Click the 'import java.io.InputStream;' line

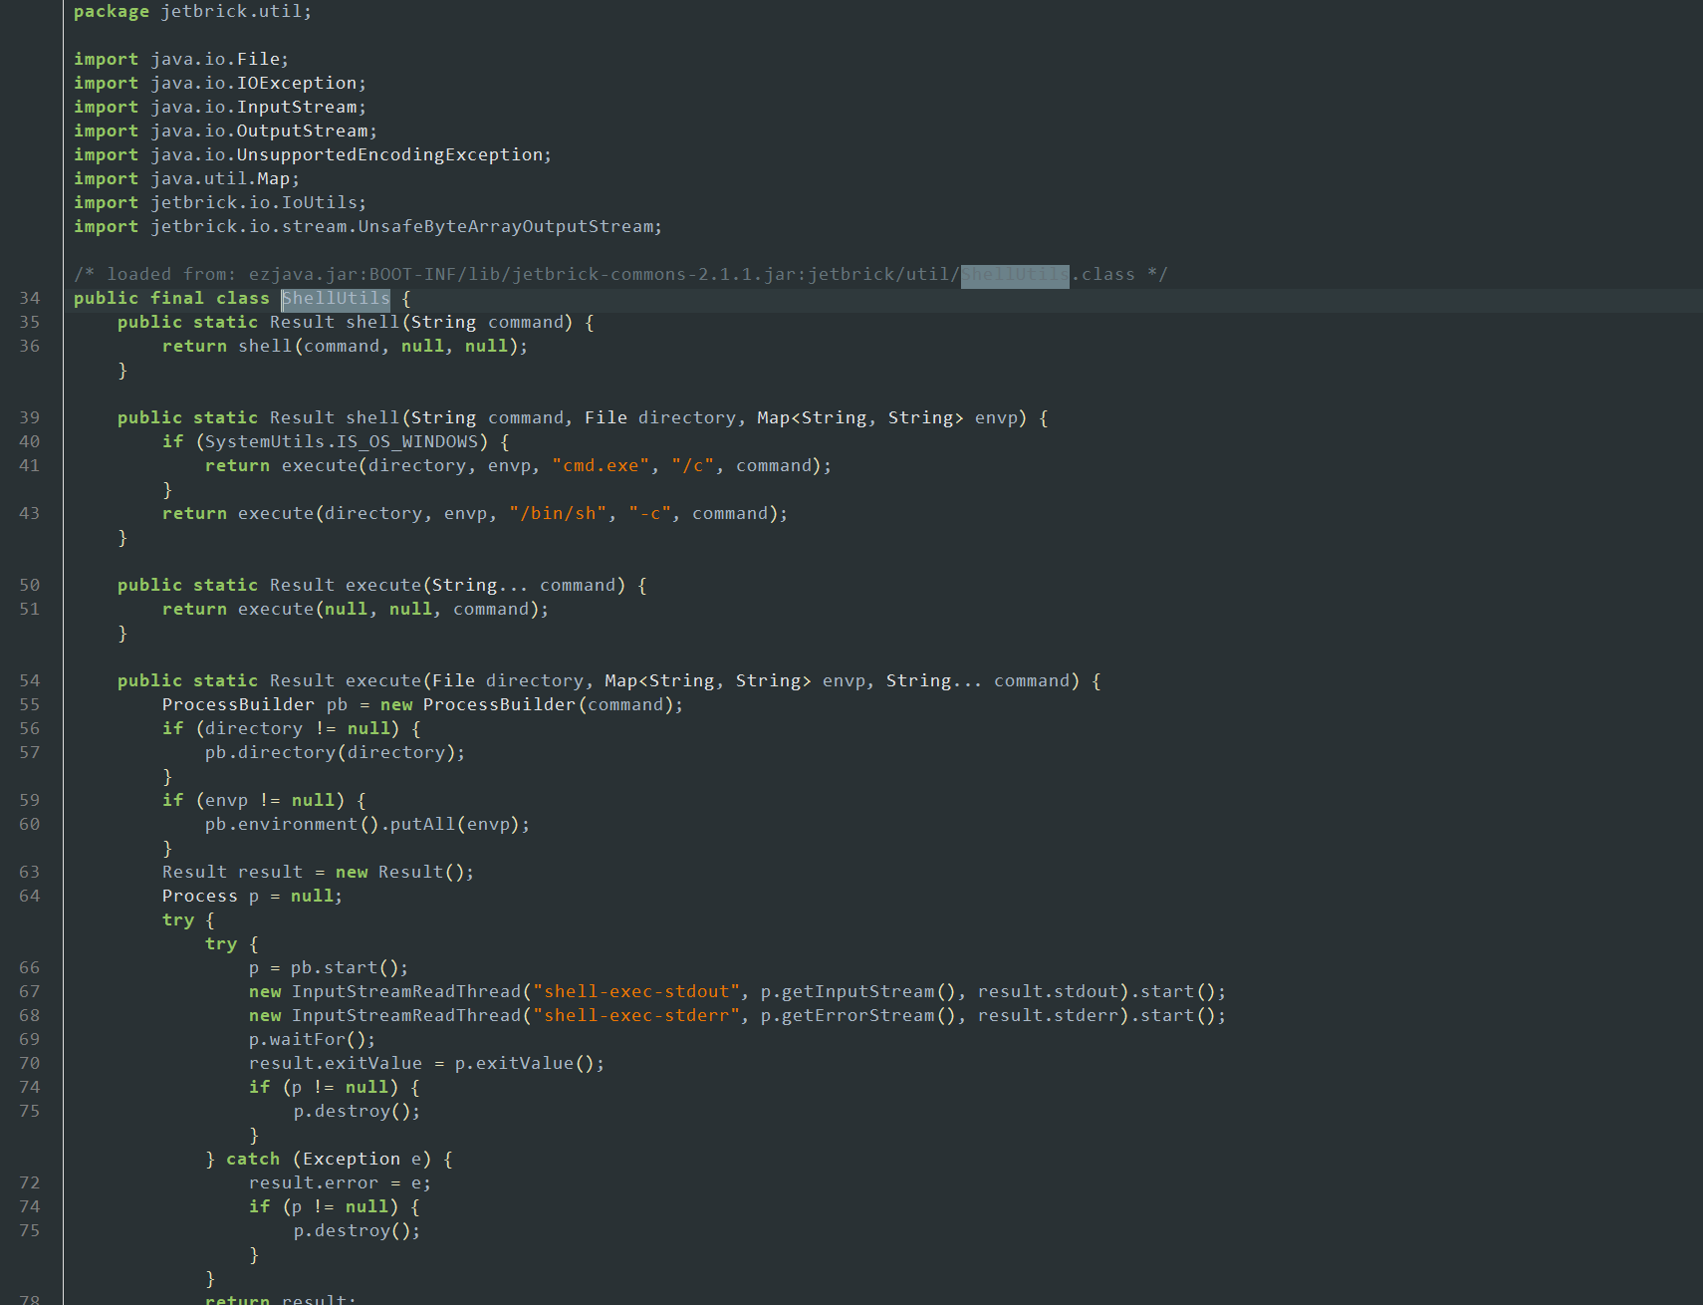click(220, 107)
